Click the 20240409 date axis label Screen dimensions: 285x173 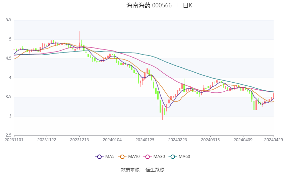243,140
